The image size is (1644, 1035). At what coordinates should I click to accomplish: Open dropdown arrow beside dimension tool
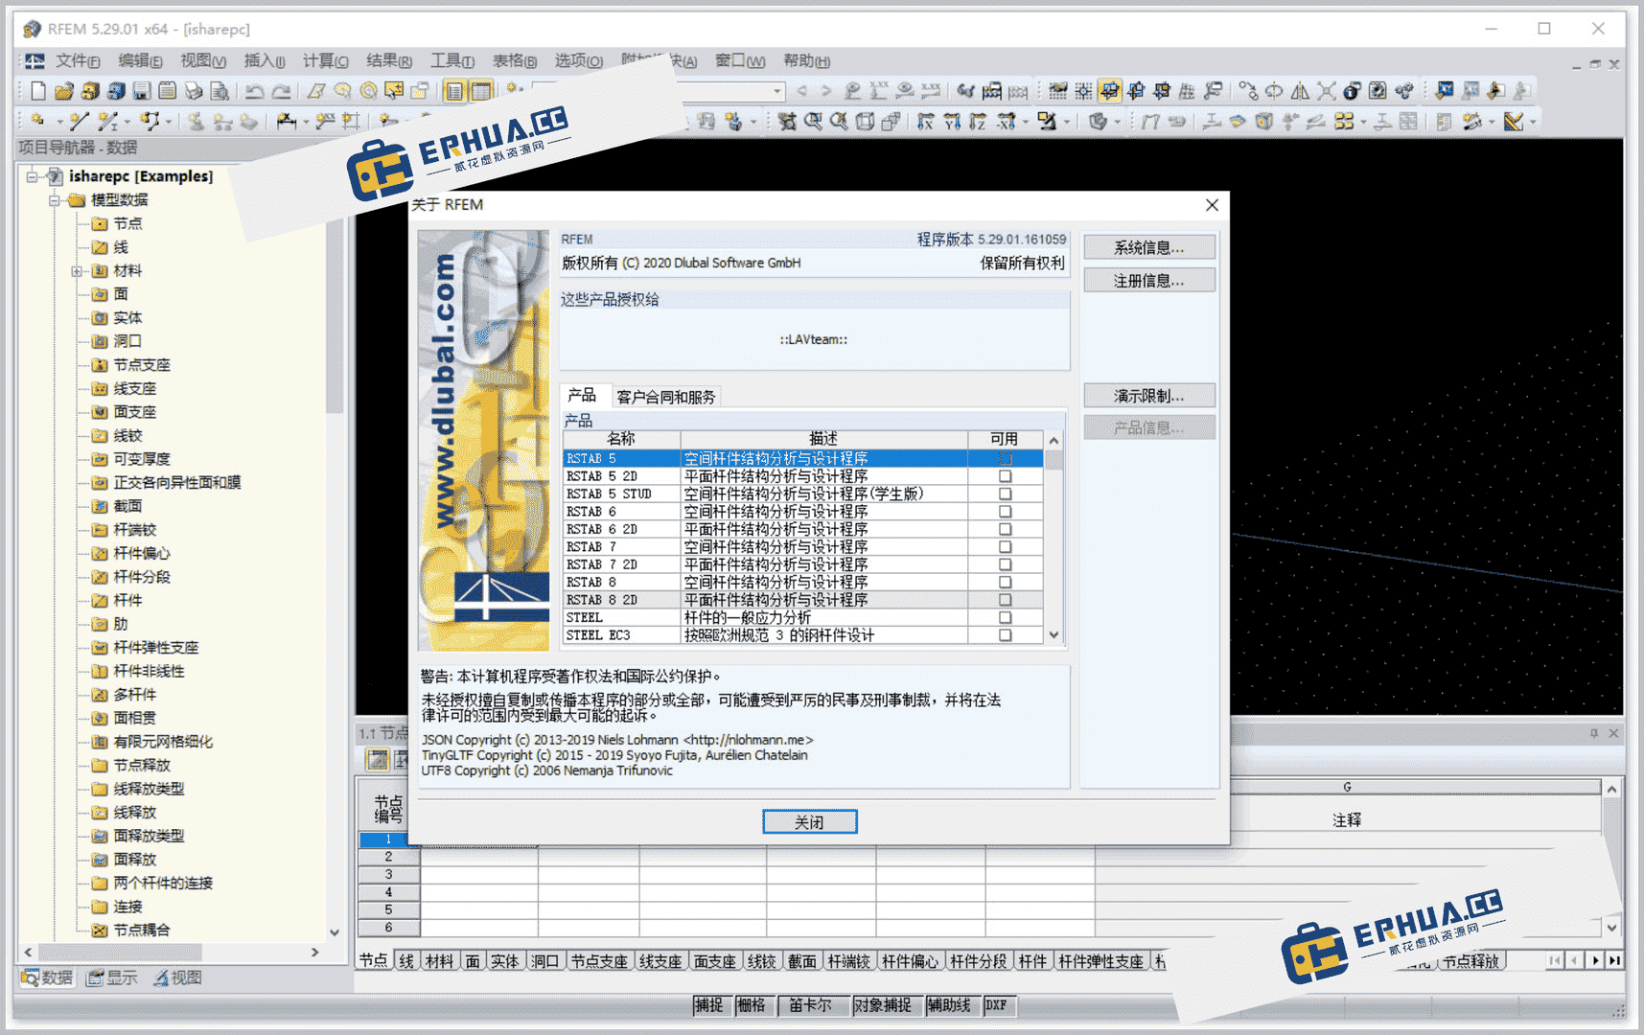(305, 122)
